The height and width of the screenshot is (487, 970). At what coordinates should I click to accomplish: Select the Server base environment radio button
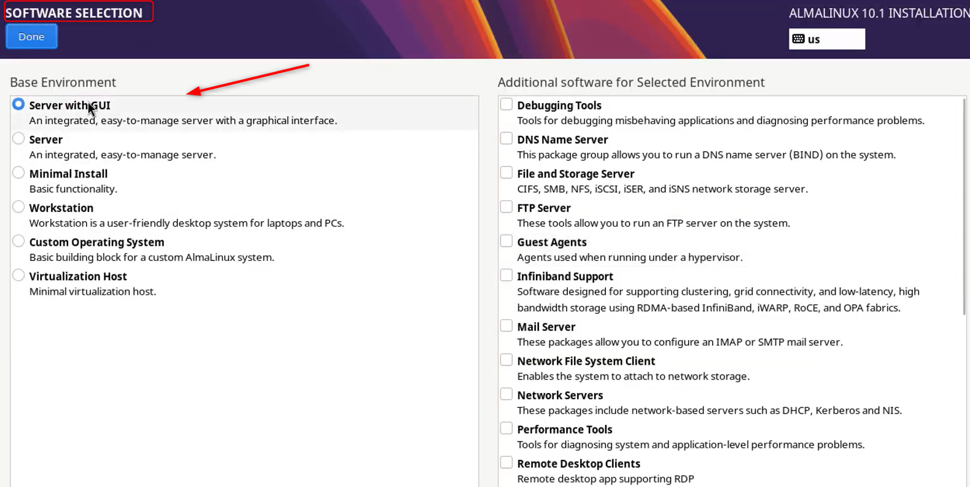pos(18,139)
